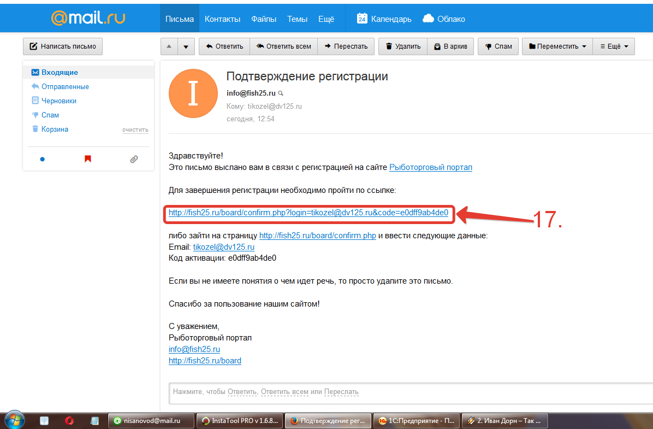Viewport: 653px width, 429px height.
Task: Open the Файлы tab
Action: click(264, 19)
